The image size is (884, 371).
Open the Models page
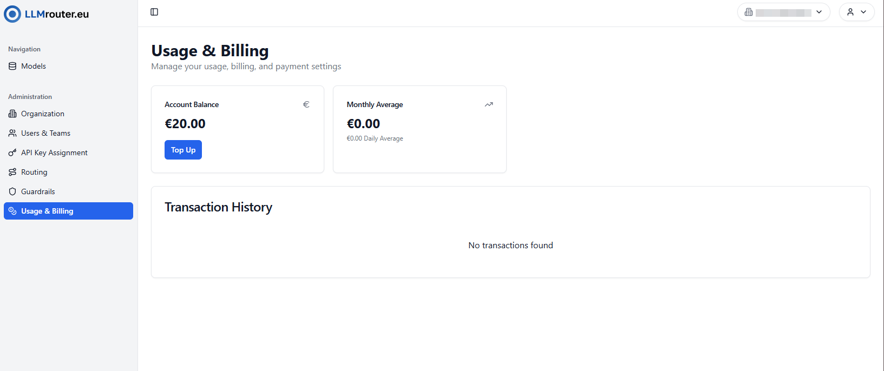(x=34, y=66)
